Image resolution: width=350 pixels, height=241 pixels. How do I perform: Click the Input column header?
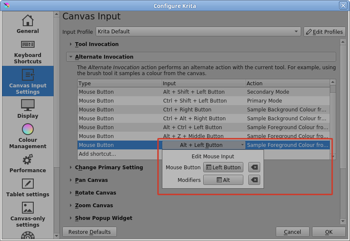tap(204, 83)
